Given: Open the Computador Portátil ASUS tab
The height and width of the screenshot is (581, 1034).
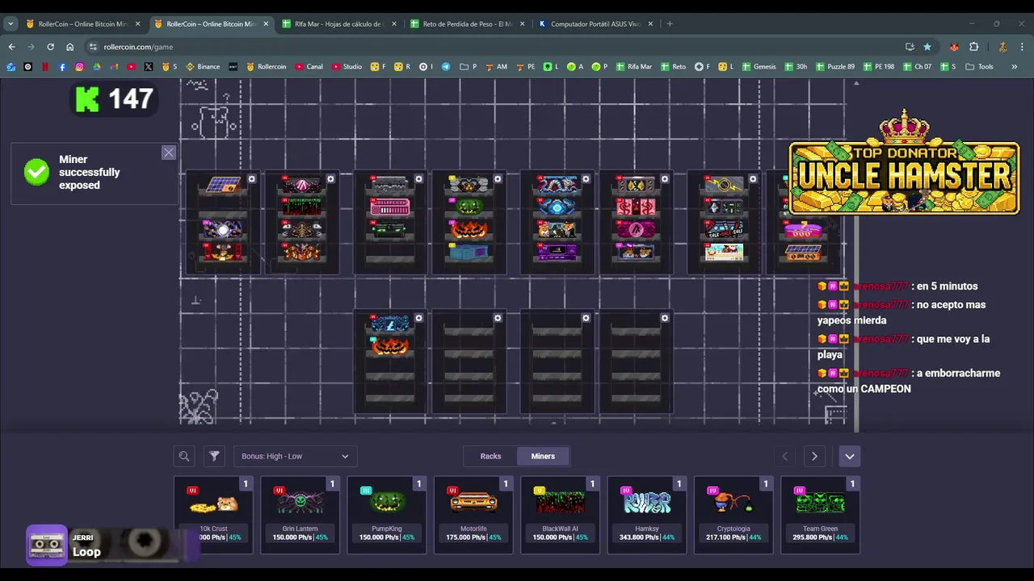Looking at the screenshot, I should tap(594, 23).
